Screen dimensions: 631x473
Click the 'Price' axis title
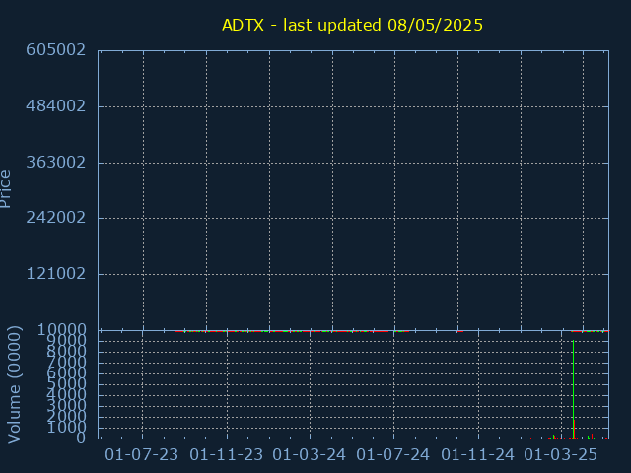(x=5, y=189)
